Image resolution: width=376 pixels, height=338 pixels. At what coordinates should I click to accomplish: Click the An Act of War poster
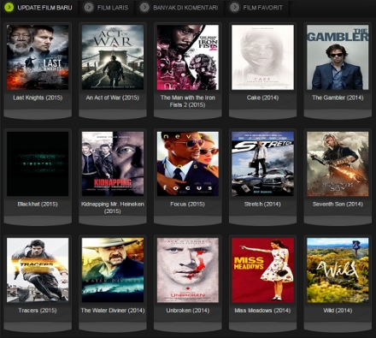pos(113,57)
